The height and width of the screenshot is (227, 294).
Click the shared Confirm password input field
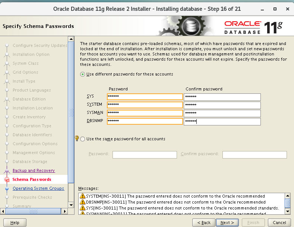tap(255, 155)
